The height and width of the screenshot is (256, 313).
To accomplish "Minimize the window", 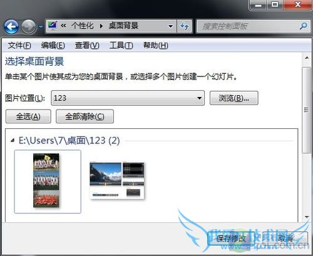I will pos(258,4).
